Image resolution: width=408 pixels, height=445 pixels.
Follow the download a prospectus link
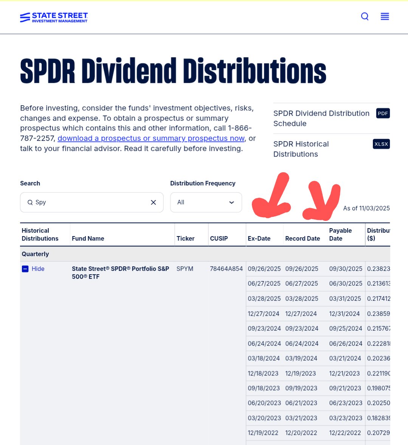[x=151, y=138]
